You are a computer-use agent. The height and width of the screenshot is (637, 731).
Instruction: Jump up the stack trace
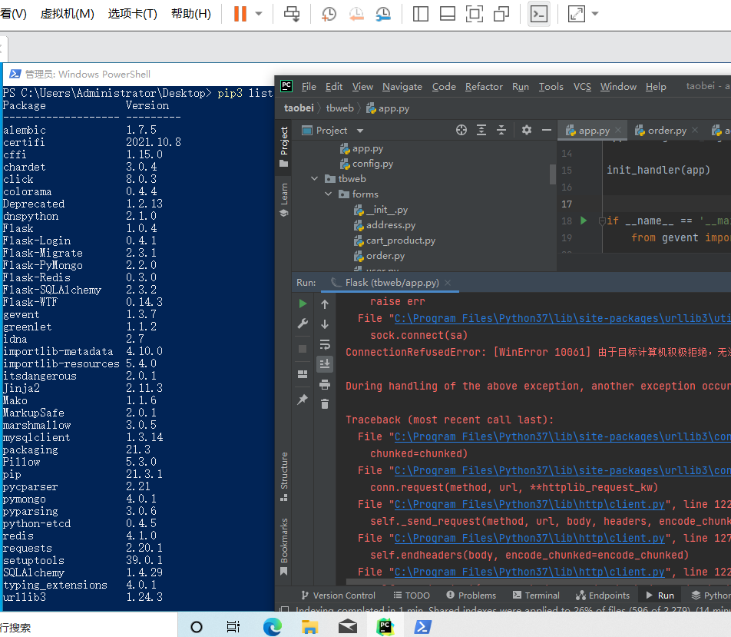(325, 304)
